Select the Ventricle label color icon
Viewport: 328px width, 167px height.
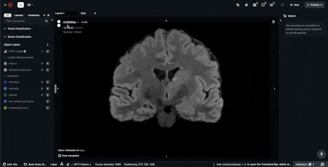tap(5, 82)
